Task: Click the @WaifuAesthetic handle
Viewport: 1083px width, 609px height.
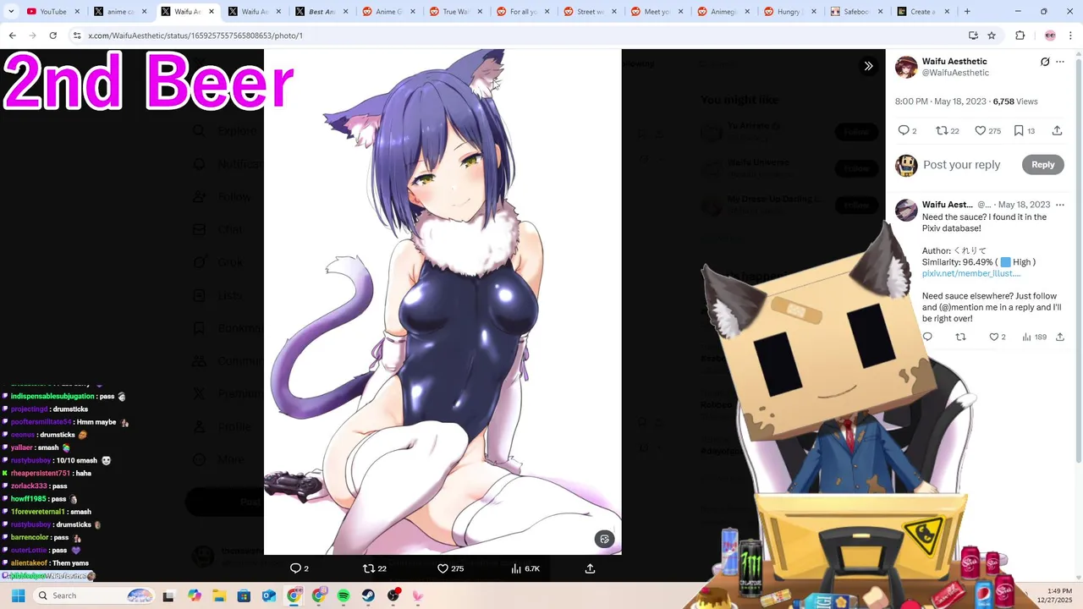Action: [955, 74]
